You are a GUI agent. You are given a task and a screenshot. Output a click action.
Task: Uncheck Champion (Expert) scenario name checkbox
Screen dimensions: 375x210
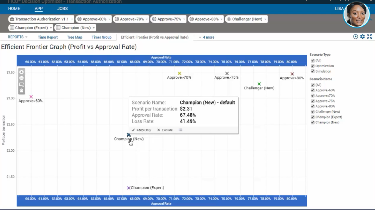[313, 117]
